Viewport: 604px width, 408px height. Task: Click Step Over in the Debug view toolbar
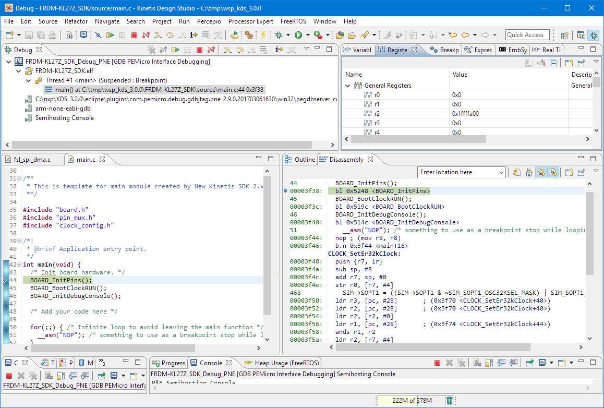click(239, 50)
